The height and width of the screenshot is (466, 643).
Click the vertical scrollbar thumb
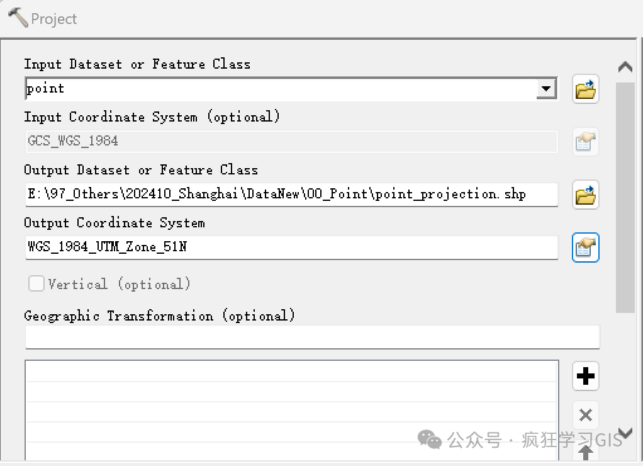click(625, 198)
